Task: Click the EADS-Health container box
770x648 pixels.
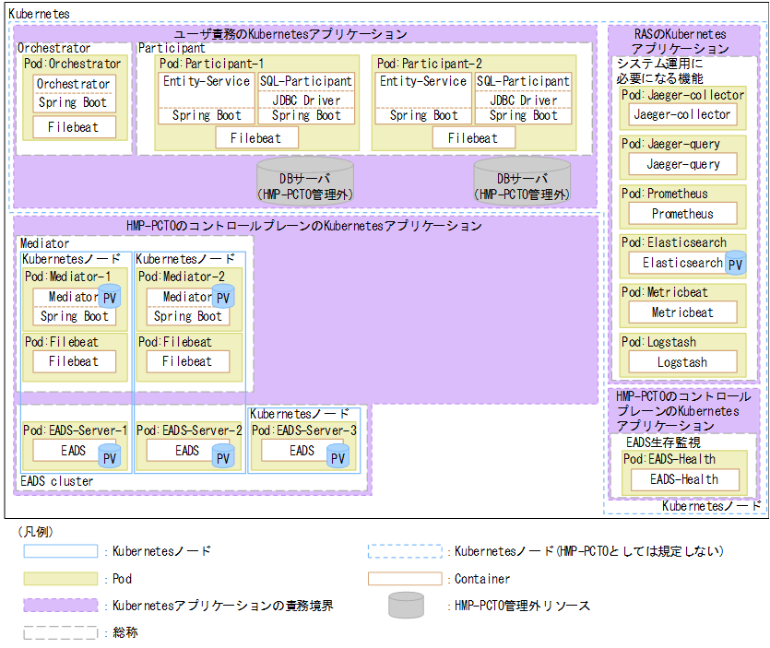Action: 683,479
